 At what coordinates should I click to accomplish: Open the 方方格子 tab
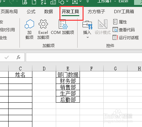click(96, 12)
